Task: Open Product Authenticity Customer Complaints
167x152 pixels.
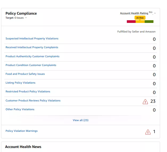Action: [x=32, y=56]
